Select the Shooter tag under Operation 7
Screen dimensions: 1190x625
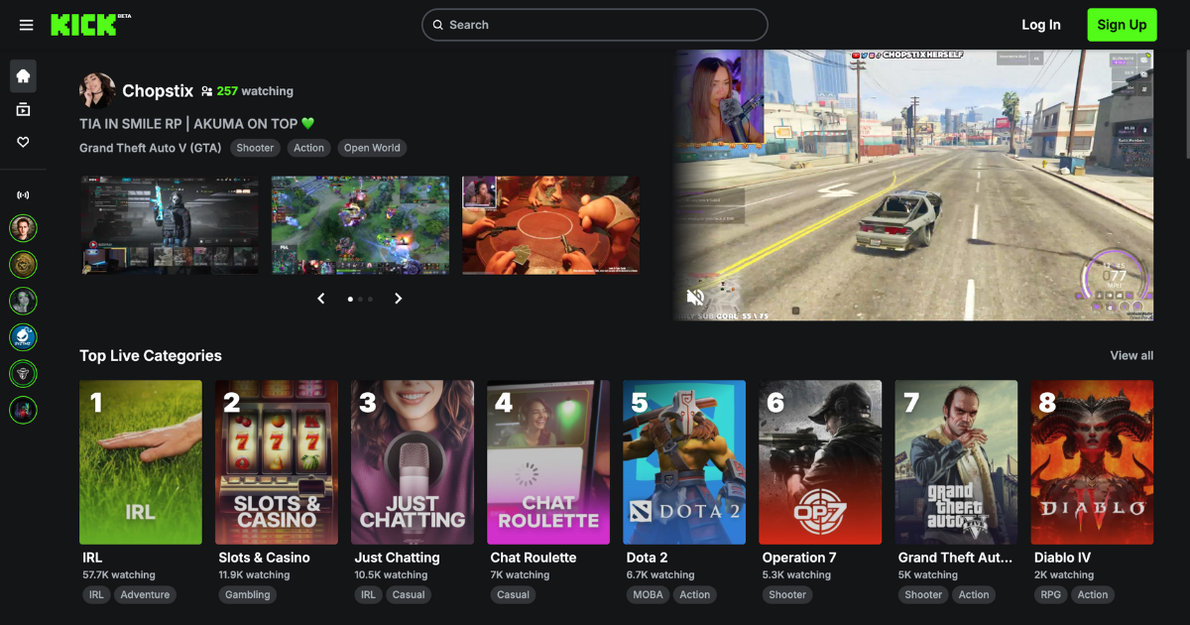click(x=787, y=595)
